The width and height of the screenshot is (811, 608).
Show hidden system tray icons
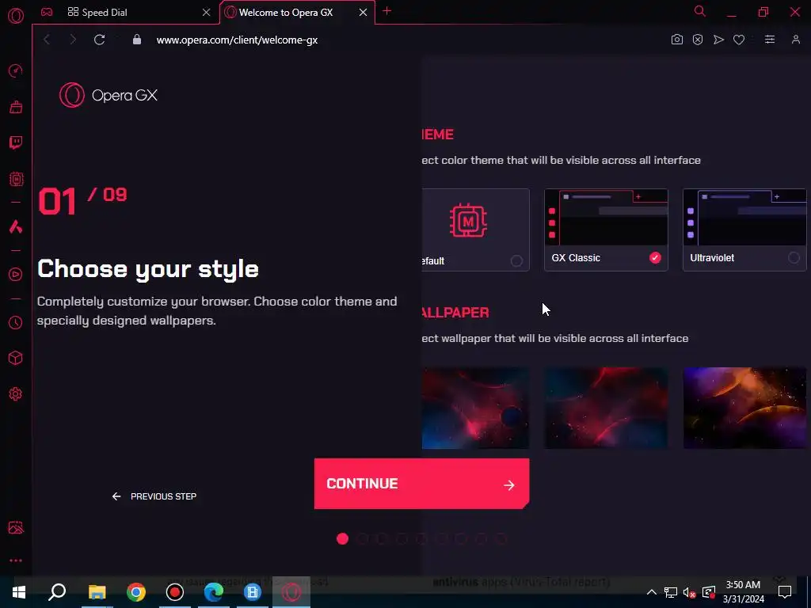pyautogui.click(x=652, y=592)
